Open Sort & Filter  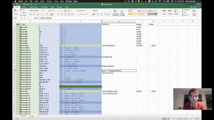tap(194, 13)
